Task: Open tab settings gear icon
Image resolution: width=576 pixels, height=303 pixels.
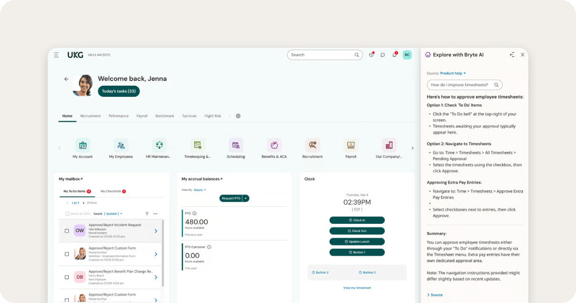Action: 238,116
